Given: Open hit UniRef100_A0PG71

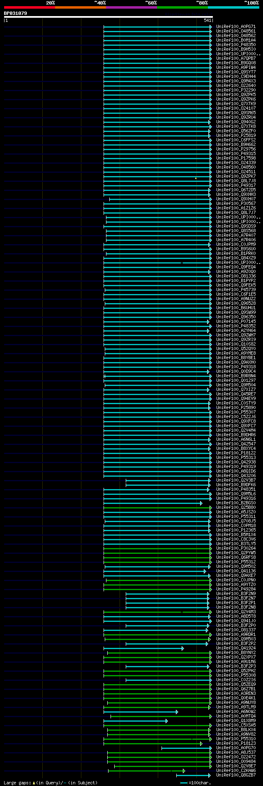Looking at the screenshot, I should click(236, 27).
